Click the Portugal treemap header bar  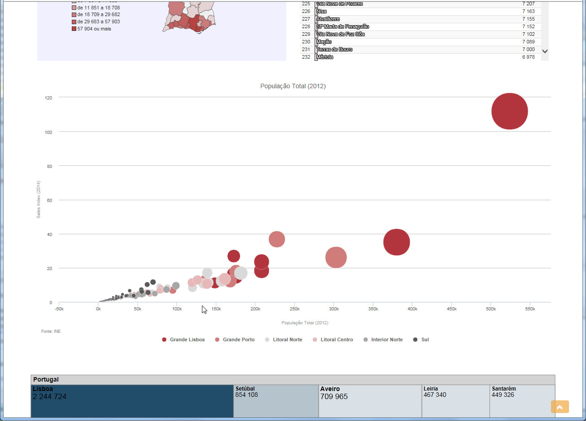[293, 380]
